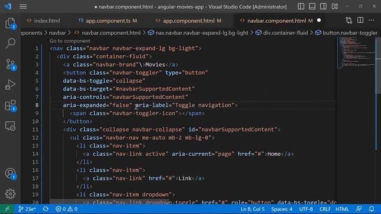Open navbar folder breadcrumb

57,33
